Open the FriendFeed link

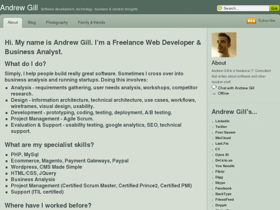(225, 200)
